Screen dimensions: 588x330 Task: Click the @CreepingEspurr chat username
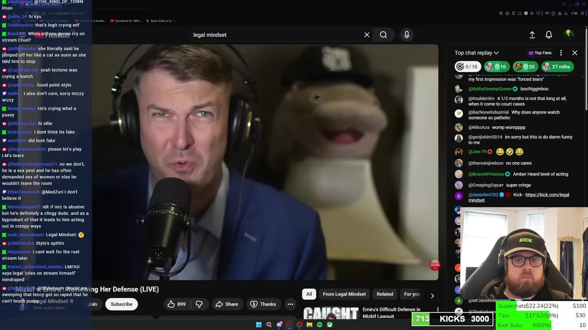486,185
